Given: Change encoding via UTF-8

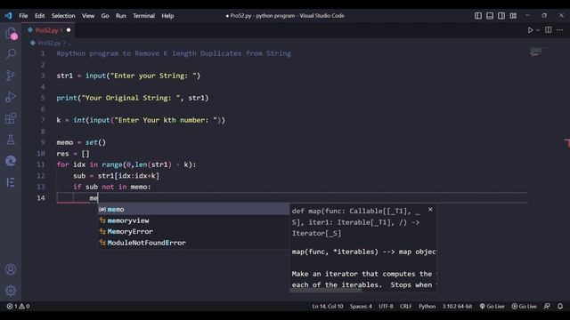Looking at the screenshot, I should click(386, 306).
